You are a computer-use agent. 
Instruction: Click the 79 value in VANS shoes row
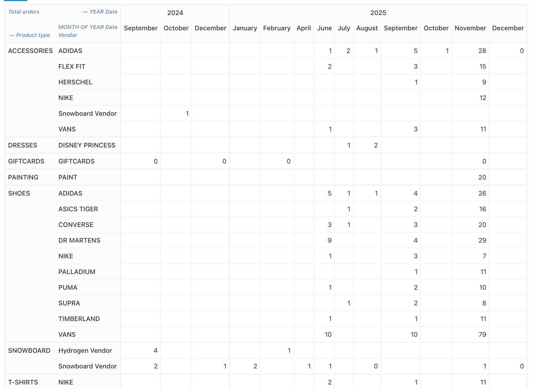(x=482, y=335)
